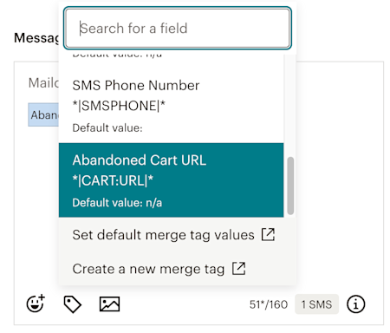
Task: Select the SMS Phone Number merge tag
Action: (171, 106)
